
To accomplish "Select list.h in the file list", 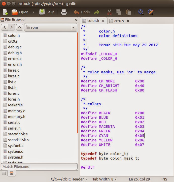I will coord(10,88).
